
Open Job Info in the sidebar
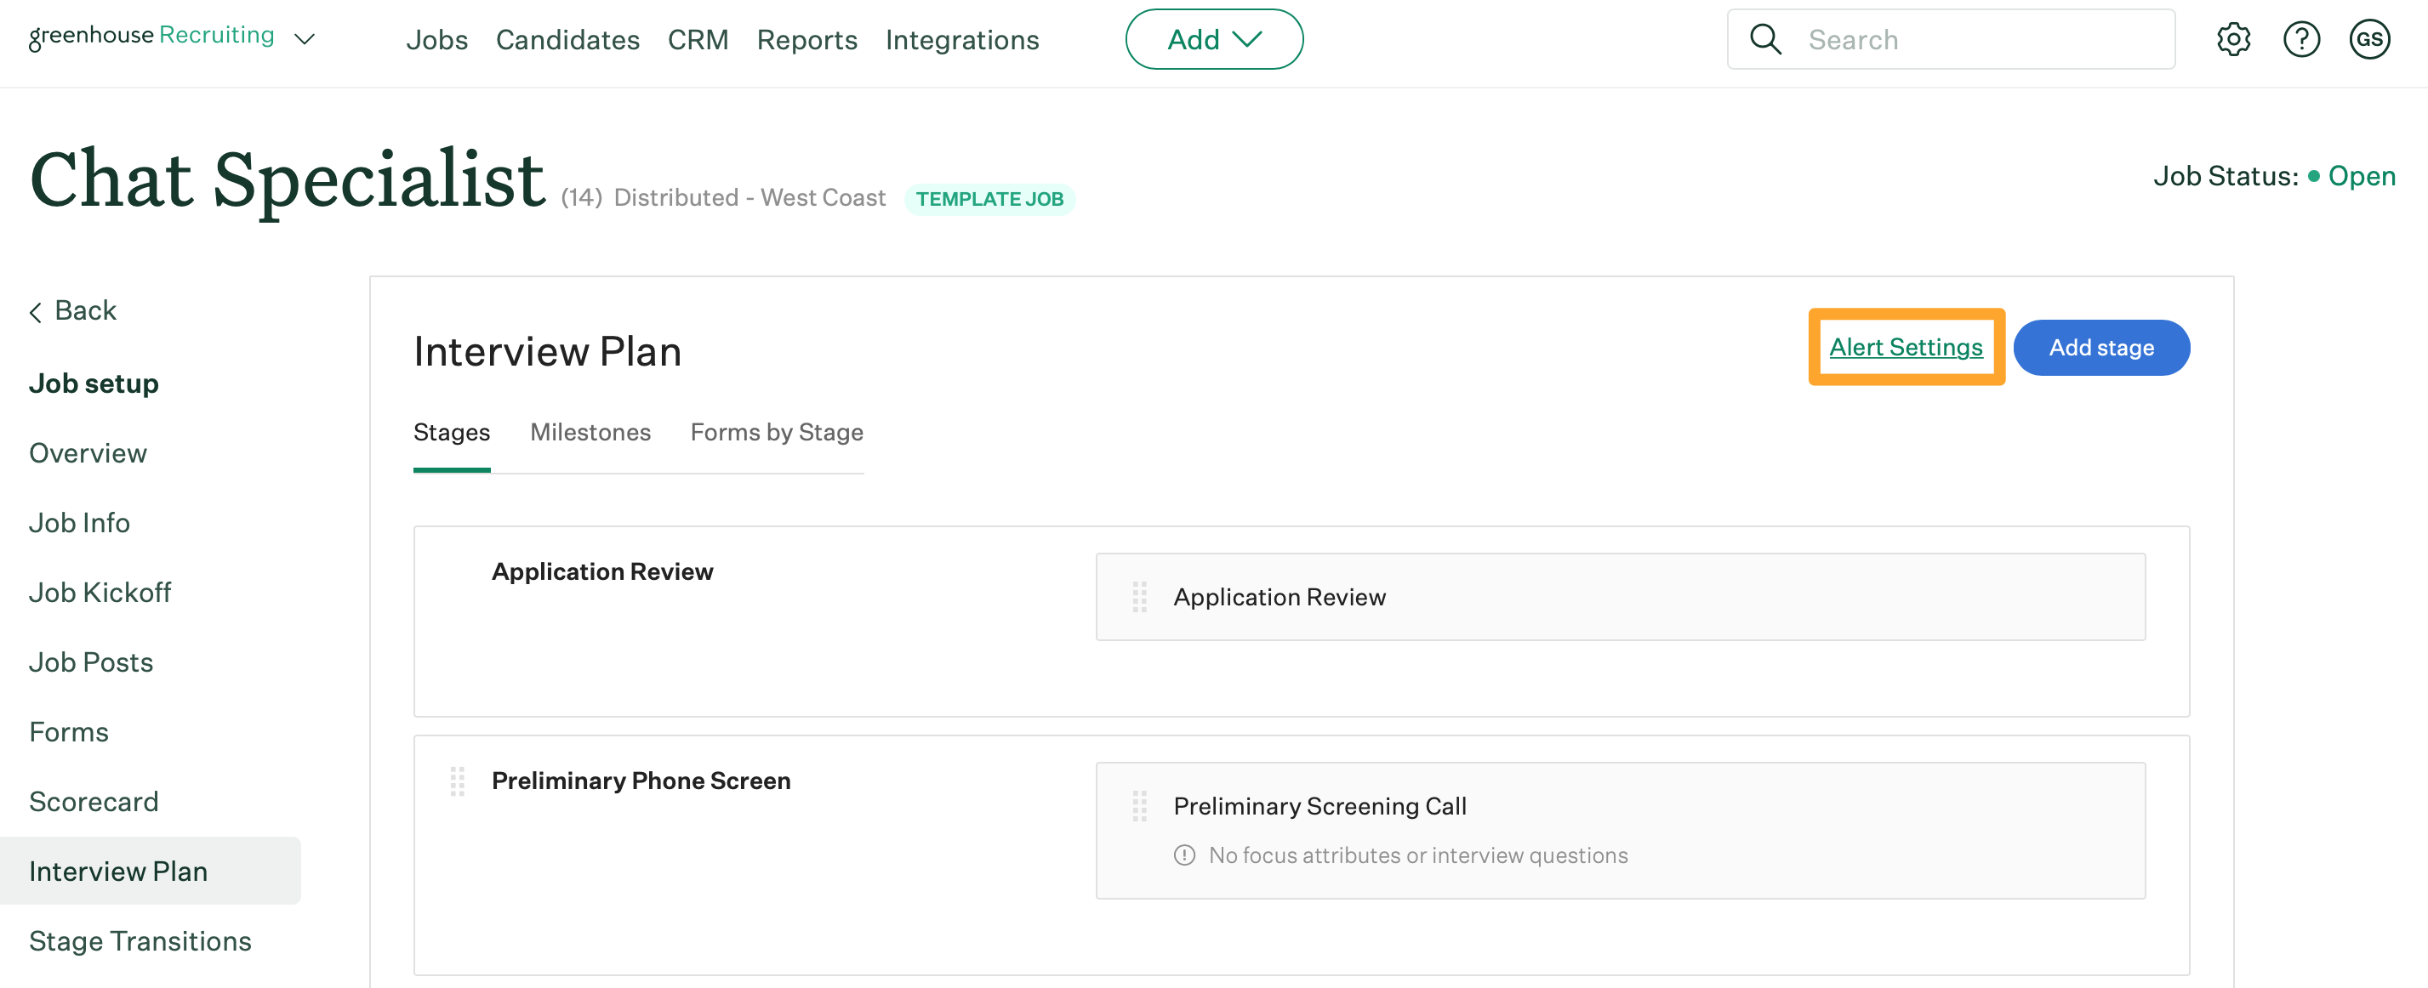(x=79, y=523)
